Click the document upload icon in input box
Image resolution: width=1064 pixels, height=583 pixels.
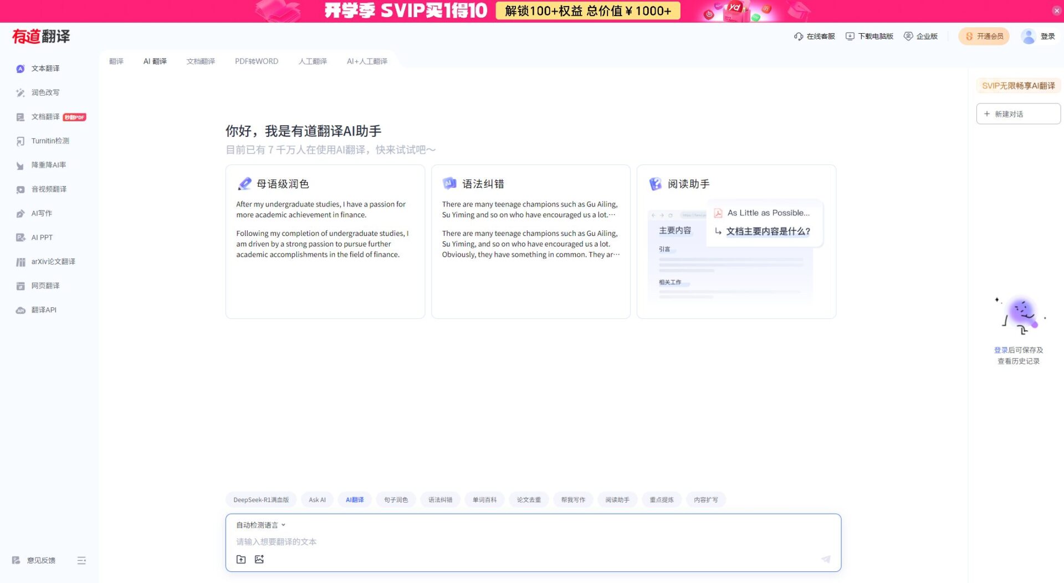coord(241,559)
